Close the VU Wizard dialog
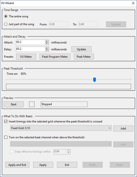The image size is (137, 177). (x=133, y=3)
